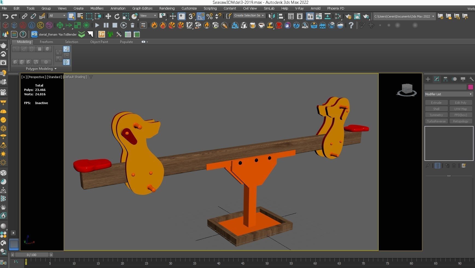The image size is (475, 268).
Task: Open the viewport Default Shading menu
Action: coord(75,77)
